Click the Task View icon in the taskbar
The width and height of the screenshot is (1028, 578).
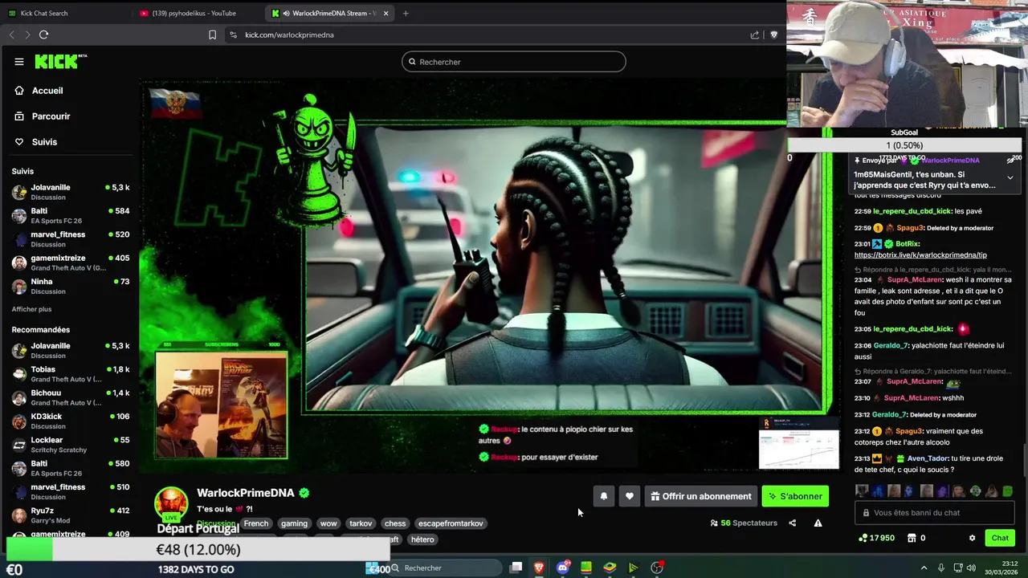[x=516, y=568]
